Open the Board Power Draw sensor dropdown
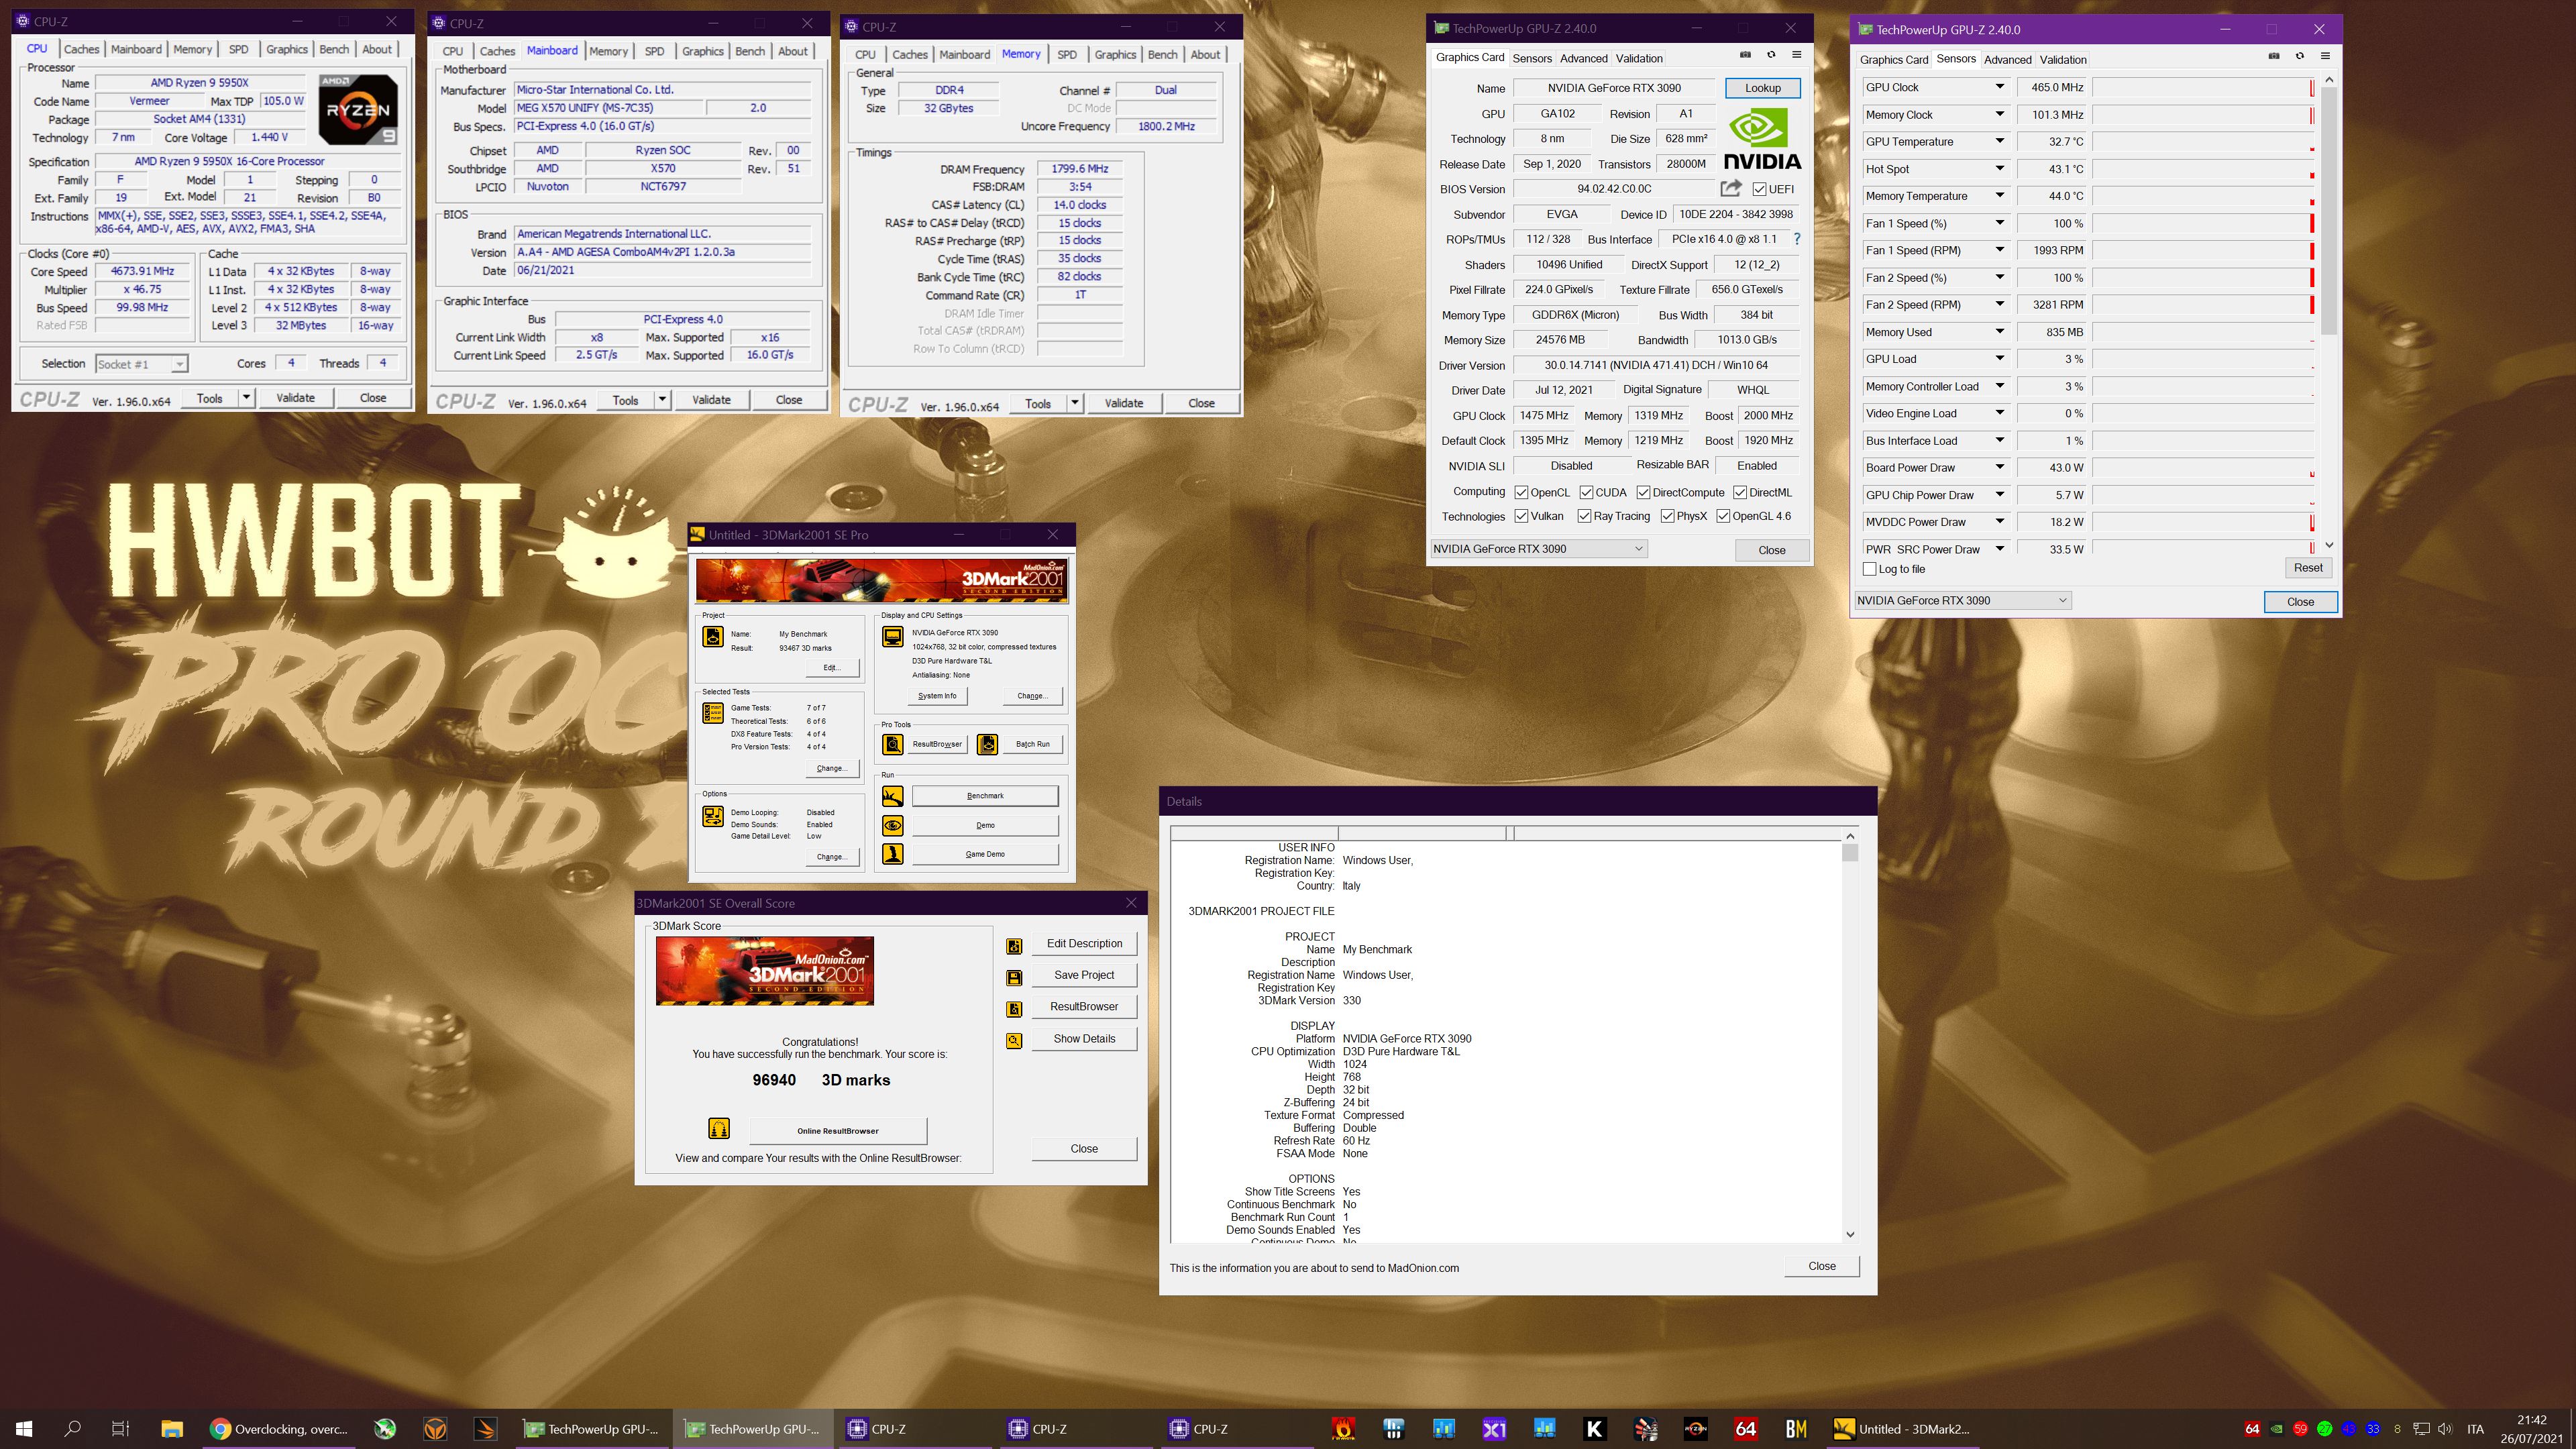Image resolution: width=2576 pixels, height=1449 pixels. 1999,467
